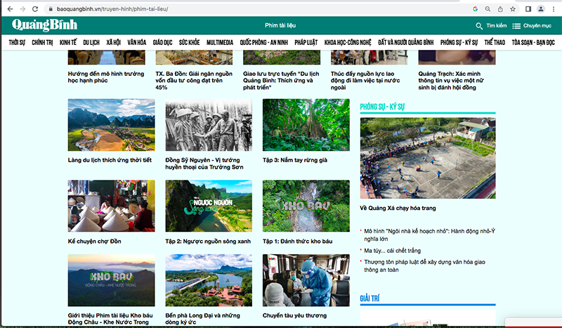Viewport: 562px width, 328px height.
Task: Click the QuangBinh logo
Action: [44, 25]
